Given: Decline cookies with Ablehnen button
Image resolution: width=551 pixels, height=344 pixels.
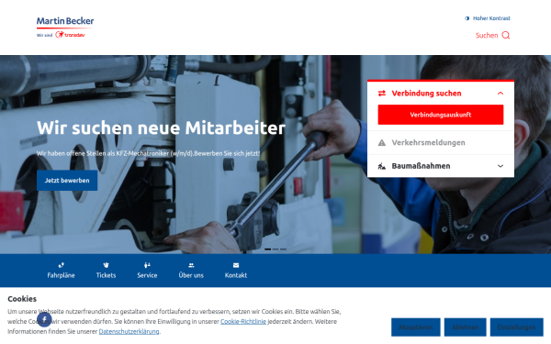Looking at the screenshot, I should (466, 327).
